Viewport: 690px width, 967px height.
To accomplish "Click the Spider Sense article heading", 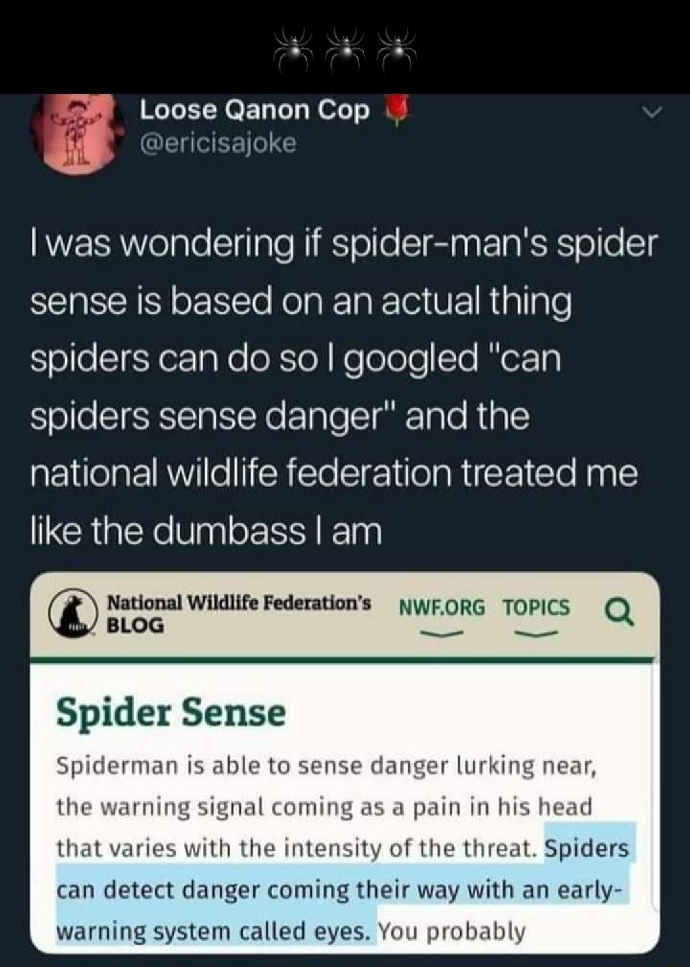I will 169,711.
